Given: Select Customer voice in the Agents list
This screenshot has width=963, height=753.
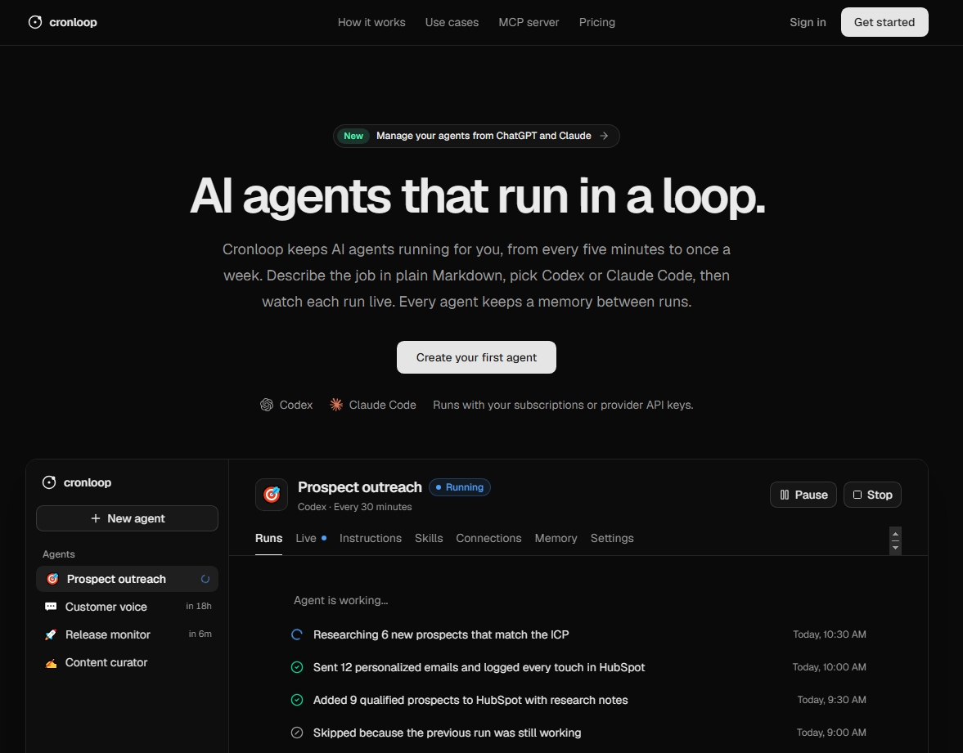Looking at the screenshot, I should click(127, 607).
